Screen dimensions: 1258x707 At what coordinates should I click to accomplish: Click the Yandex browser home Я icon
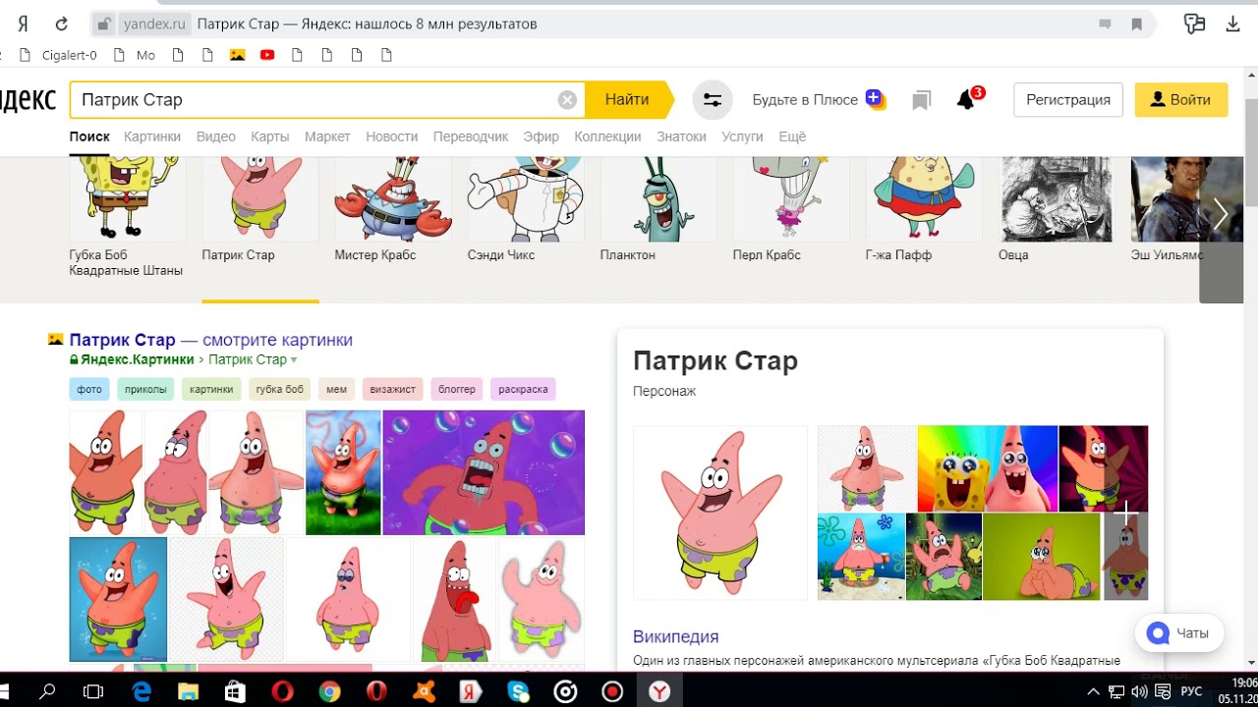point(23,25)
